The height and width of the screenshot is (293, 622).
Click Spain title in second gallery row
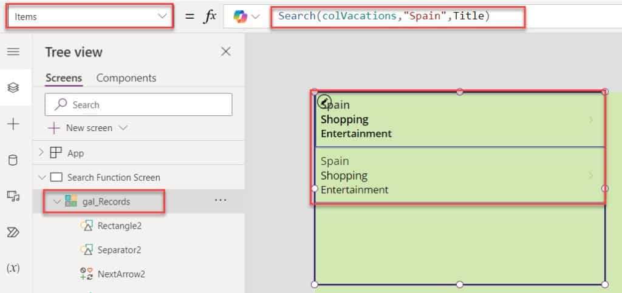pyautogui.click(x=335, y=161)
